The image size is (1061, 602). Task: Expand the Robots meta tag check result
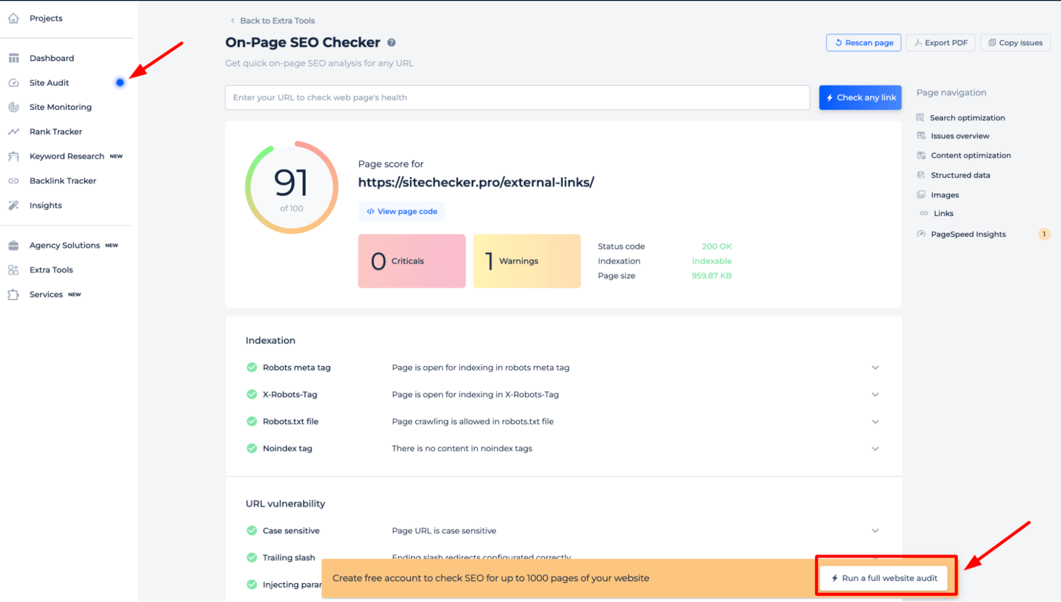[875, 368]
